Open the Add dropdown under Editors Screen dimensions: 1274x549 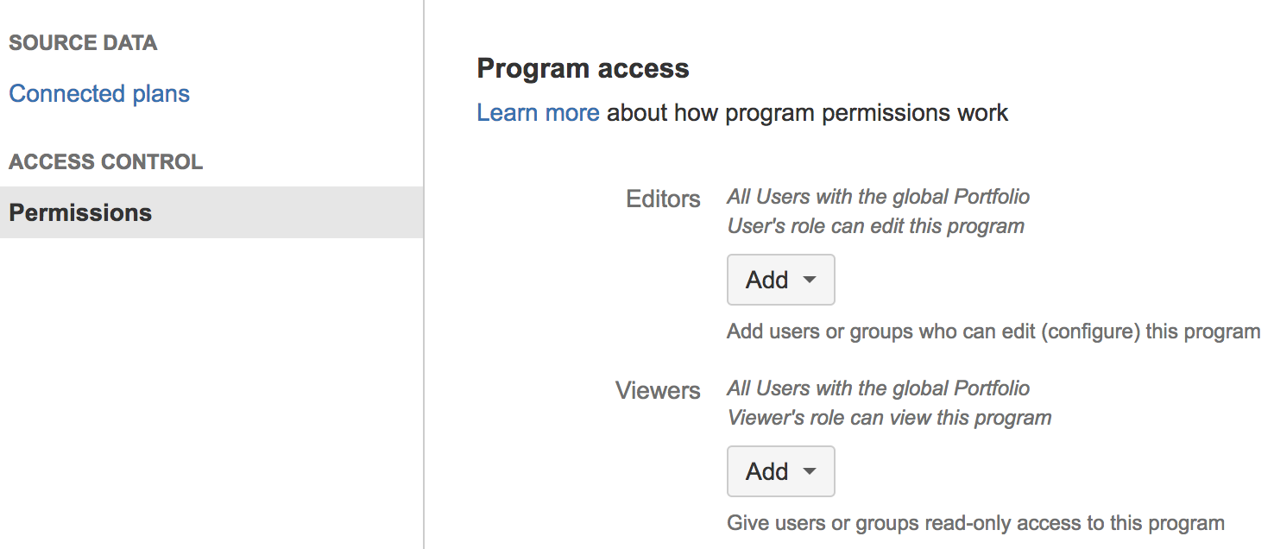(x=779, y=280)
